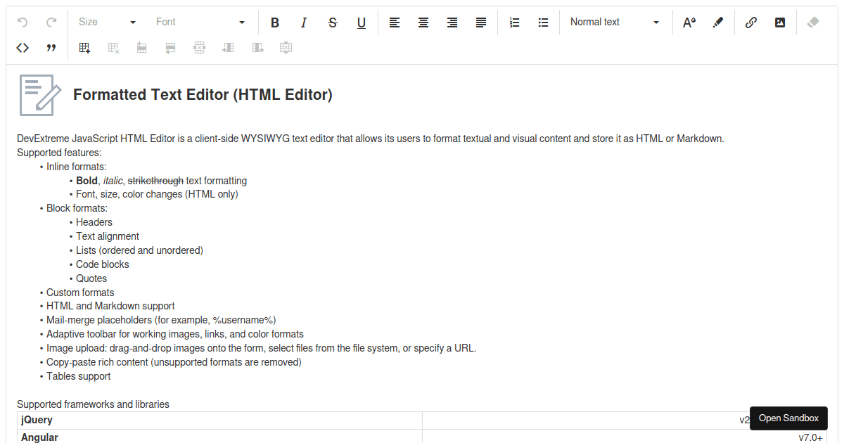Viewport: 844px width, 443px height.
Task: Click the Redo arrow icon
Action: (x=51, y=23)
